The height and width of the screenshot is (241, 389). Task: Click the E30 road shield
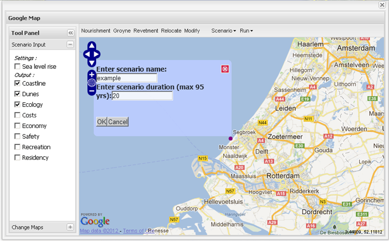tap(299, 146)
